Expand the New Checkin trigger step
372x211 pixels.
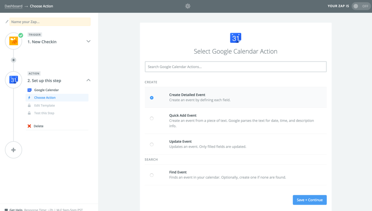coord(89,41)
